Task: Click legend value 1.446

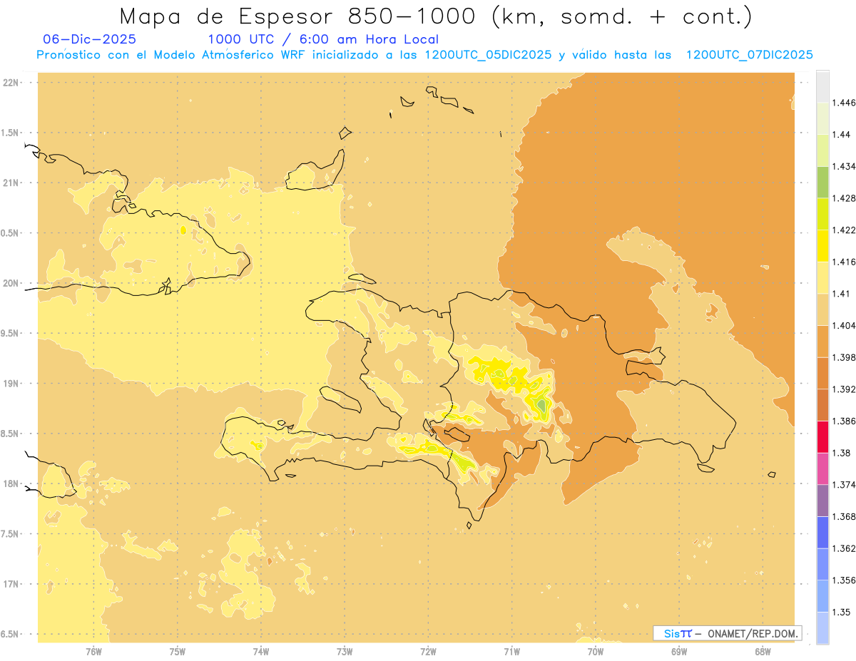Action: [844, 103]
